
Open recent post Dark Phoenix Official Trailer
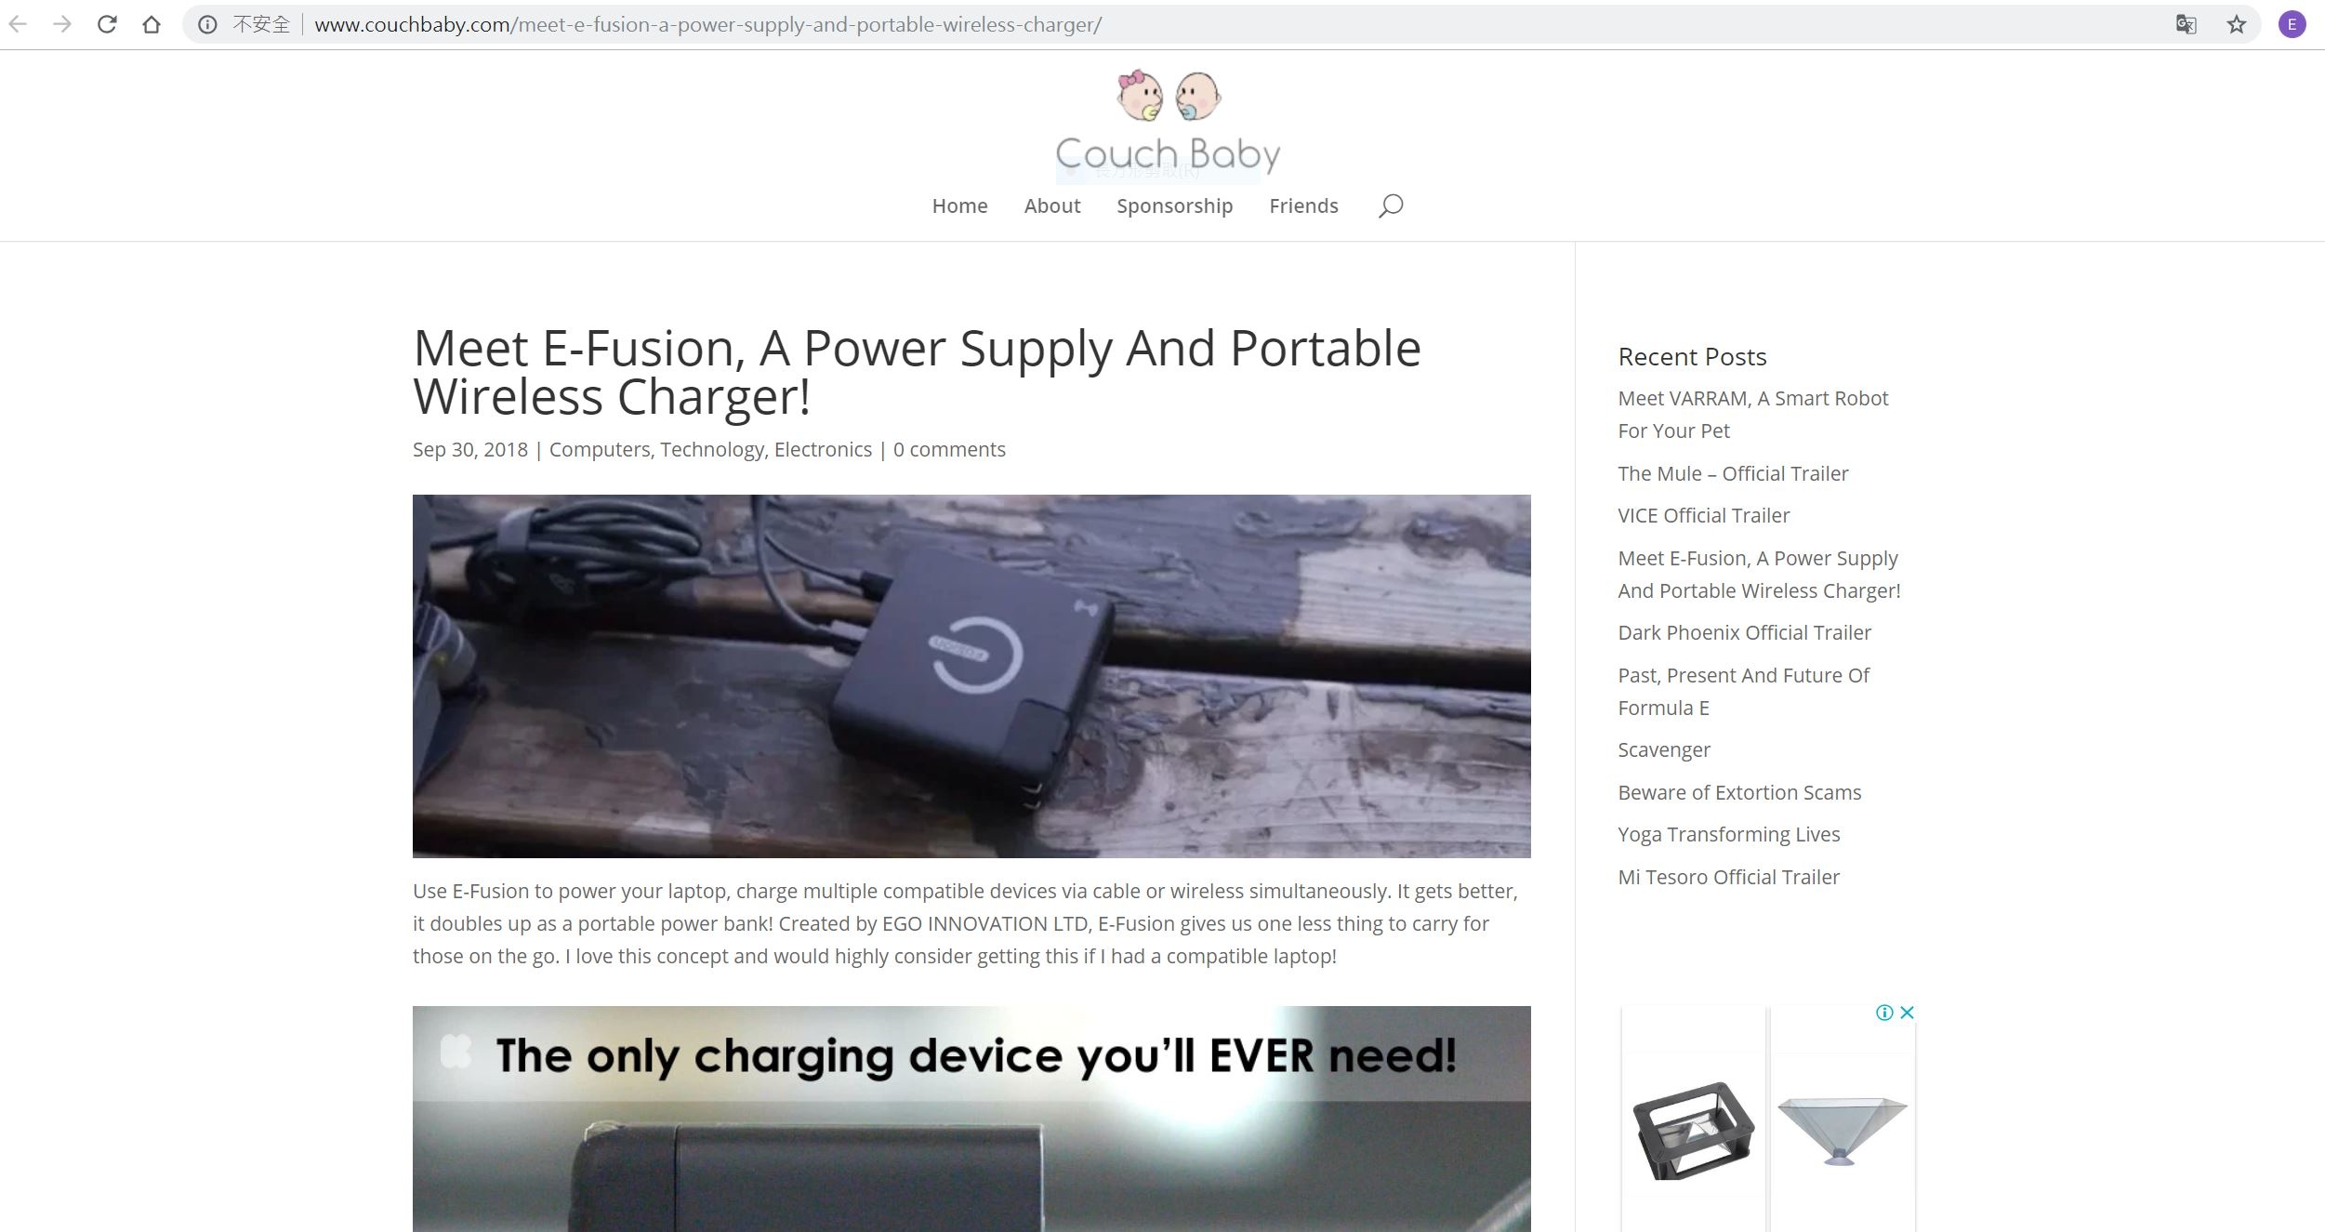tap(1744, 632)
